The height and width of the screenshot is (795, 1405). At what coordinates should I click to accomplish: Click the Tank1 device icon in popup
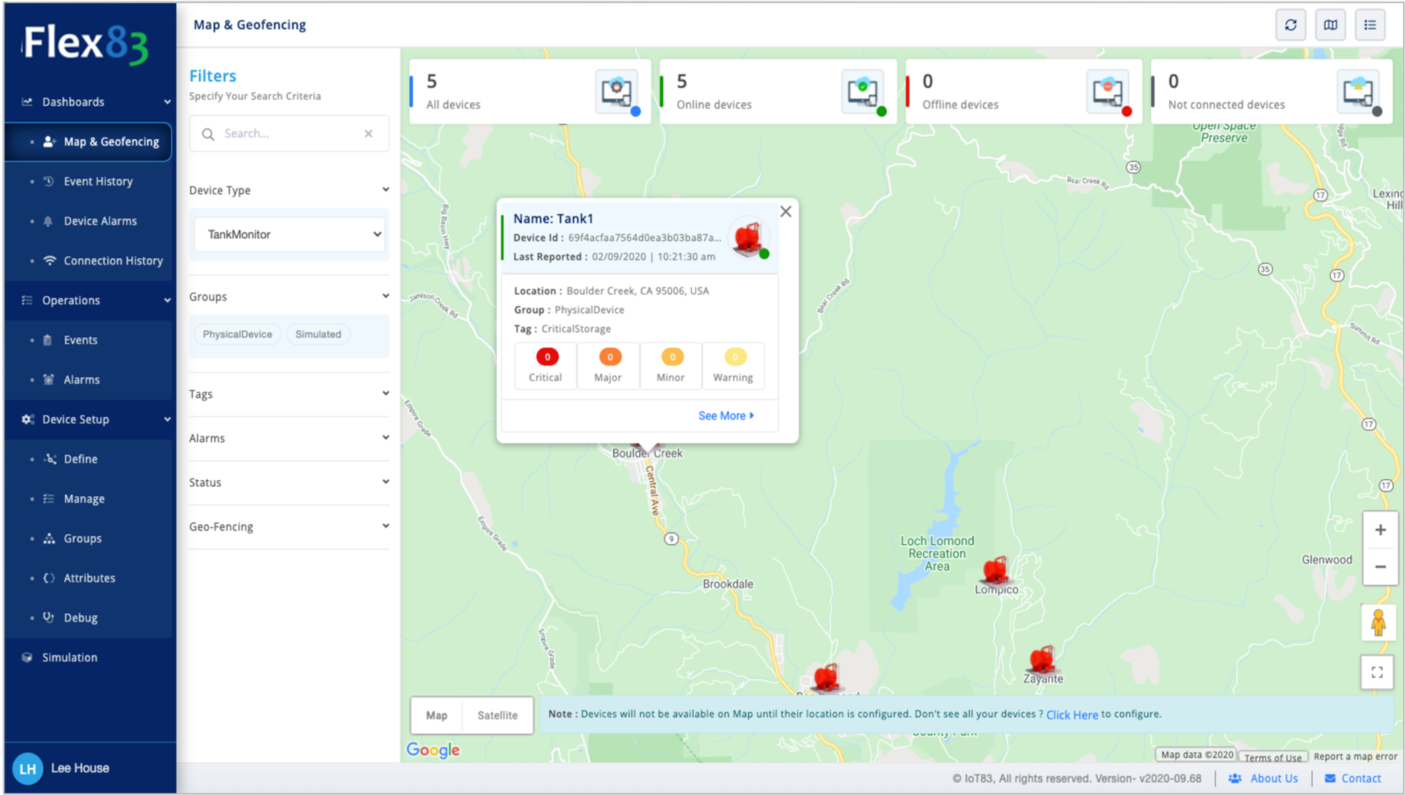(748, 238)
